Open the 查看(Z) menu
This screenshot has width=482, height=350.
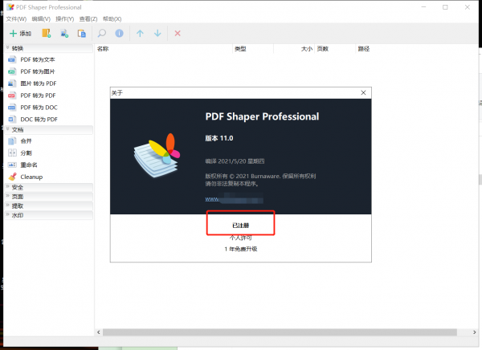88,19
